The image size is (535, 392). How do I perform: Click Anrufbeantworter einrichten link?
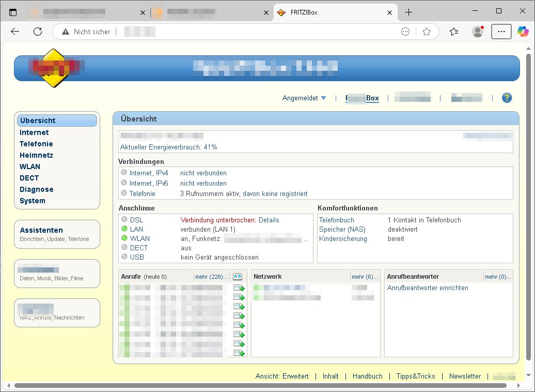coord(428,288)
